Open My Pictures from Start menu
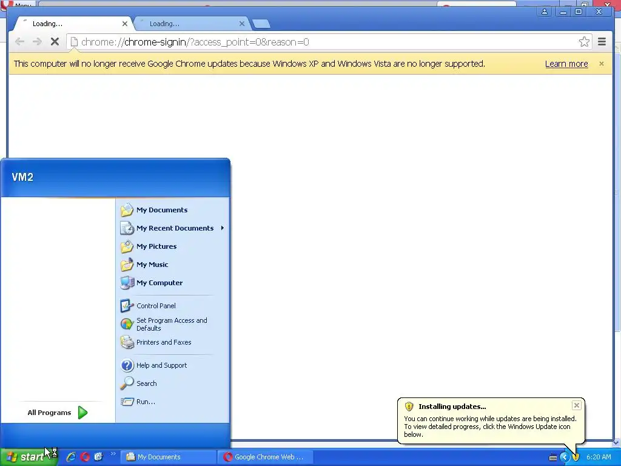 173,246
